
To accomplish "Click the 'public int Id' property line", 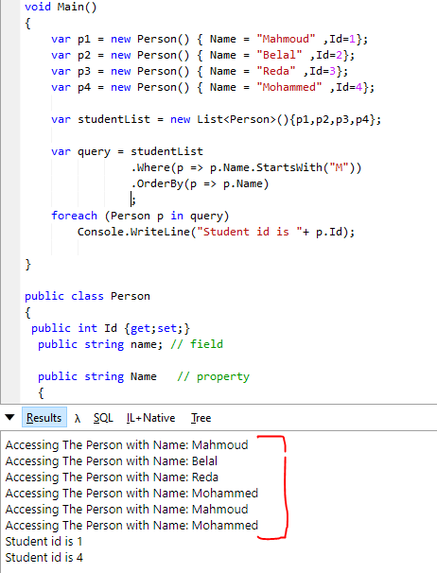I will pyautogui.click(x=111, y=328).
